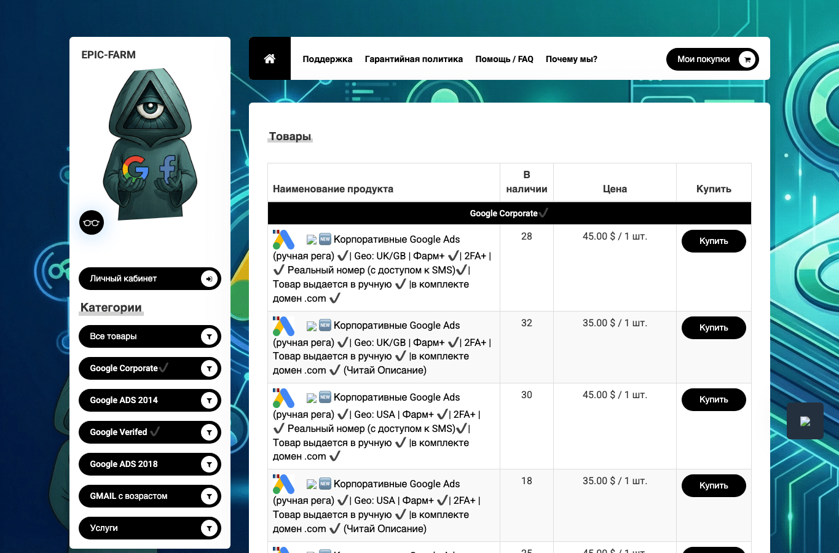
Task: Select the GMAIL с возрастом category
Action: point(150,496)
